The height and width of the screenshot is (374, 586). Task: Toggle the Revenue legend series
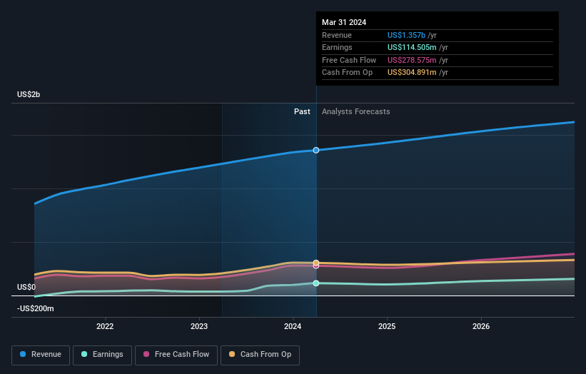[41, 355]
